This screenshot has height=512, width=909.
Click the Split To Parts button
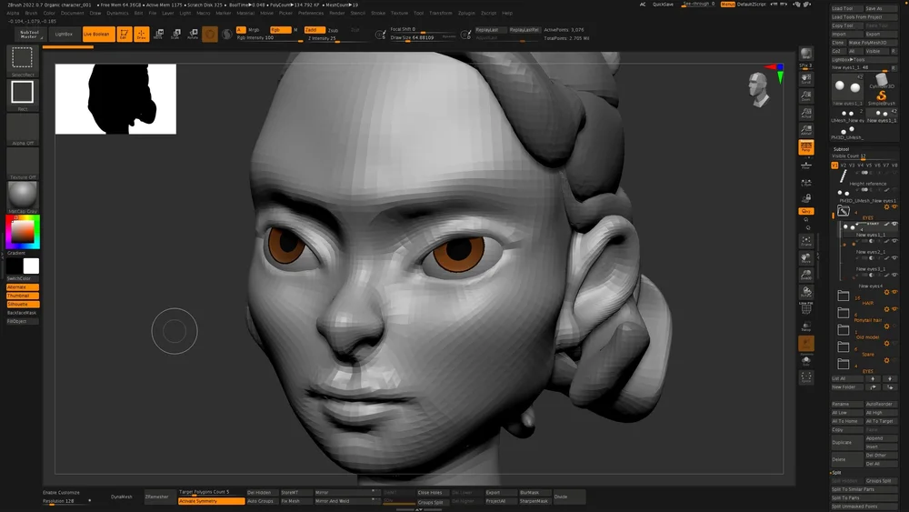tap(864, 497)
